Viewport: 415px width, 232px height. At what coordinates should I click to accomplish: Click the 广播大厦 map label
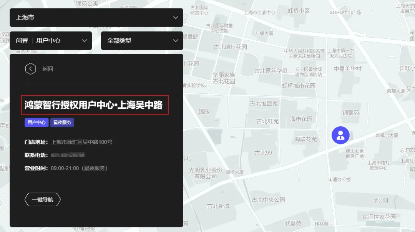pos(264,33)
